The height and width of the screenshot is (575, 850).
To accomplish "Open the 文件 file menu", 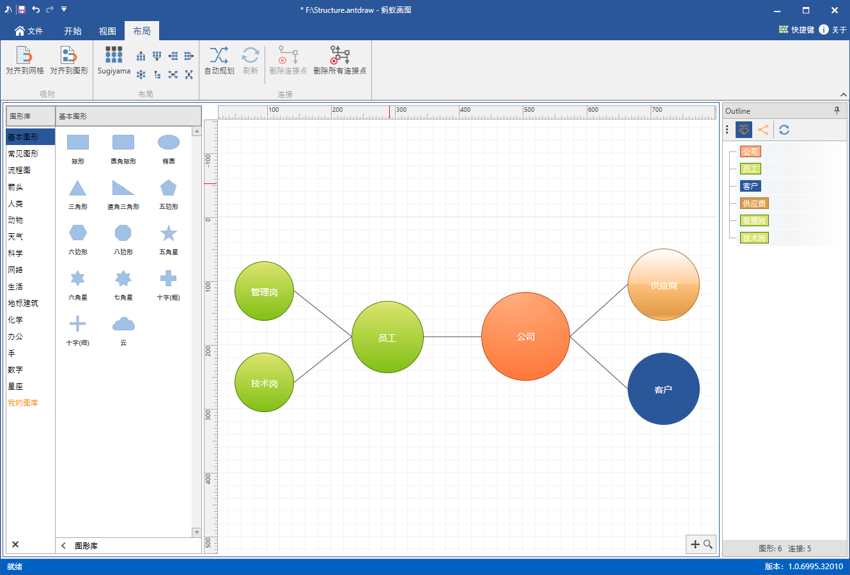I will pyautogui.click(x=29, y=31).
